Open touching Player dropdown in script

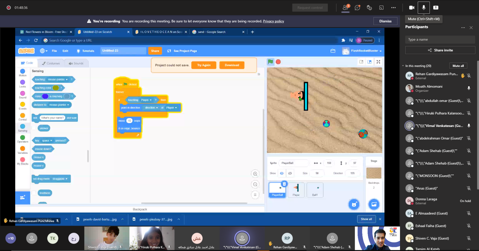[x=146, y=100]
